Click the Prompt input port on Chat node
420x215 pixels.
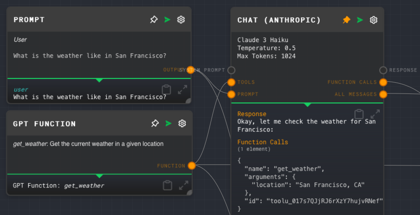coord(232,94)
